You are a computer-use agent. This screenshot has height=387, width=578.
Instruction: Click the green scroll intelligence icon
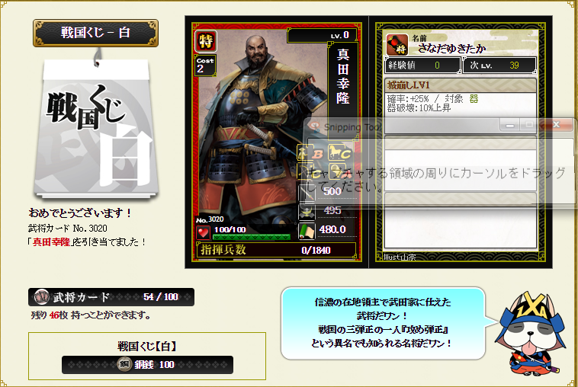pos(307,230)
